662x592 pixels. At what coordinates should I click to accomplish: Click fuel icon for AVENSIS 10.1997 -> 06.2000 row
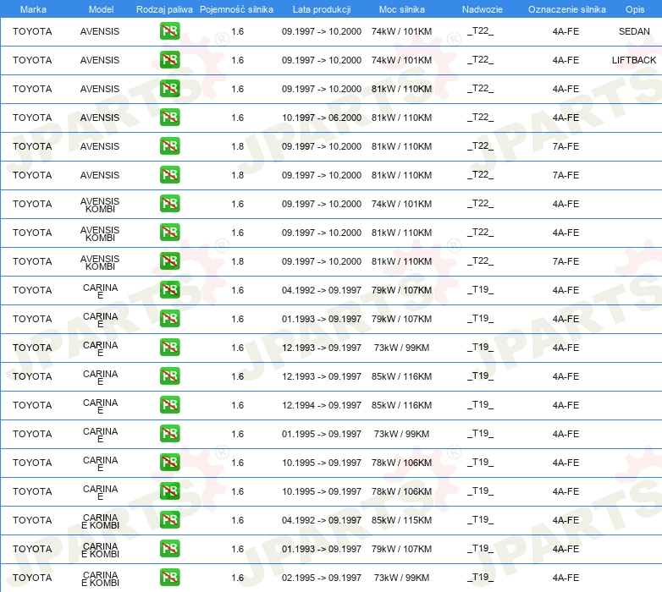click(x=169, y=118)
